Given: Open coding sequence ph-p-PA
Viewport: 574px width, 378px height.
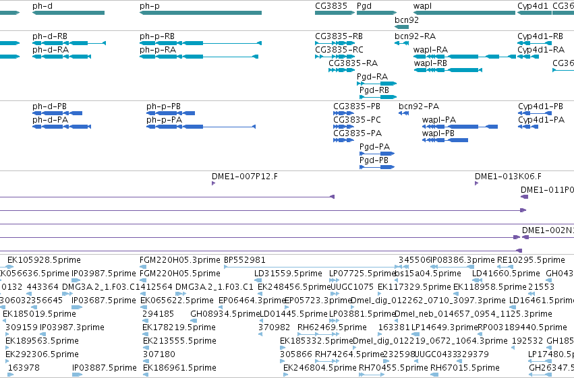Looking at the screenshot, I should [x=164, y=120].
